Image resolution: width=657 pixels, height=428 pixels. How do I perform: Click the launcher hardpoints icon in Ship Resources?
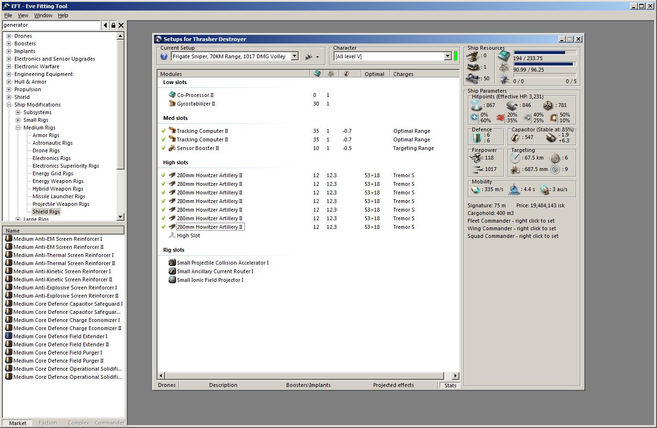click(474, 67)
